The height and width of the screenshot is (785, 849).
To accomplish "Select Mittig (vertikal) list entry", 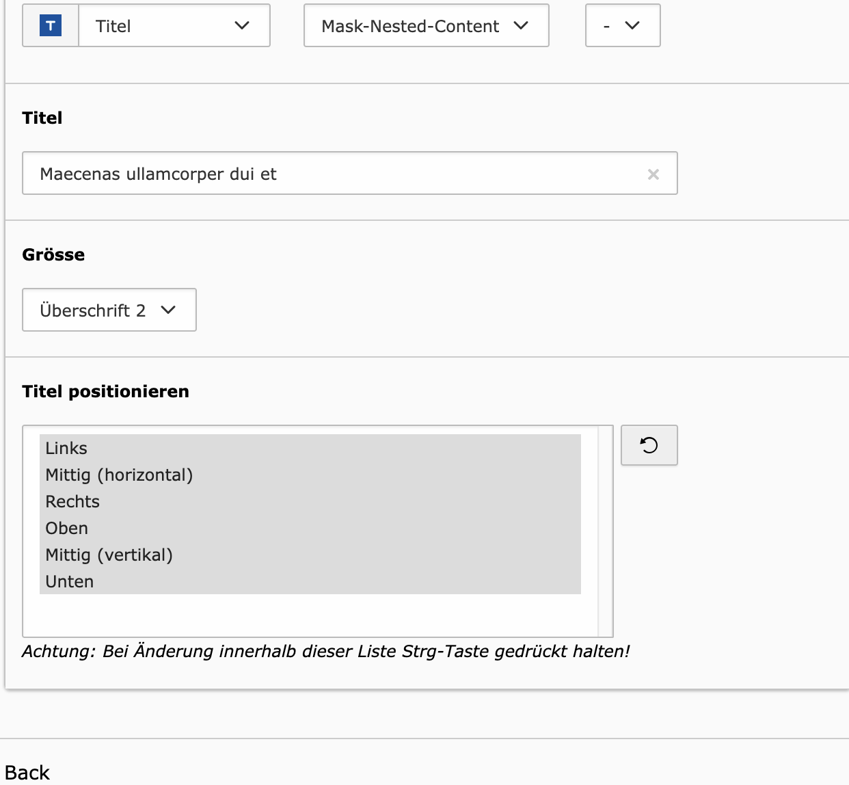I will (x=109, y=555).
